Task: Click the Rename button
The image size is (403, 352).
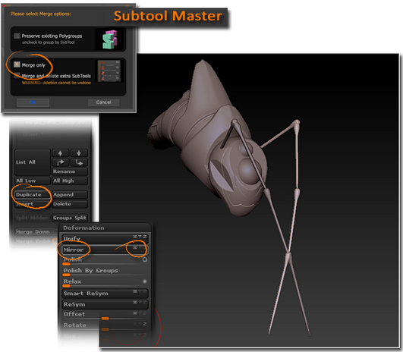Action: coord(70,171)
